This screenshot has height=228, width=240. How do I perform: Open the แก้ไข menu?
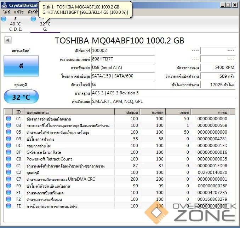19,12
